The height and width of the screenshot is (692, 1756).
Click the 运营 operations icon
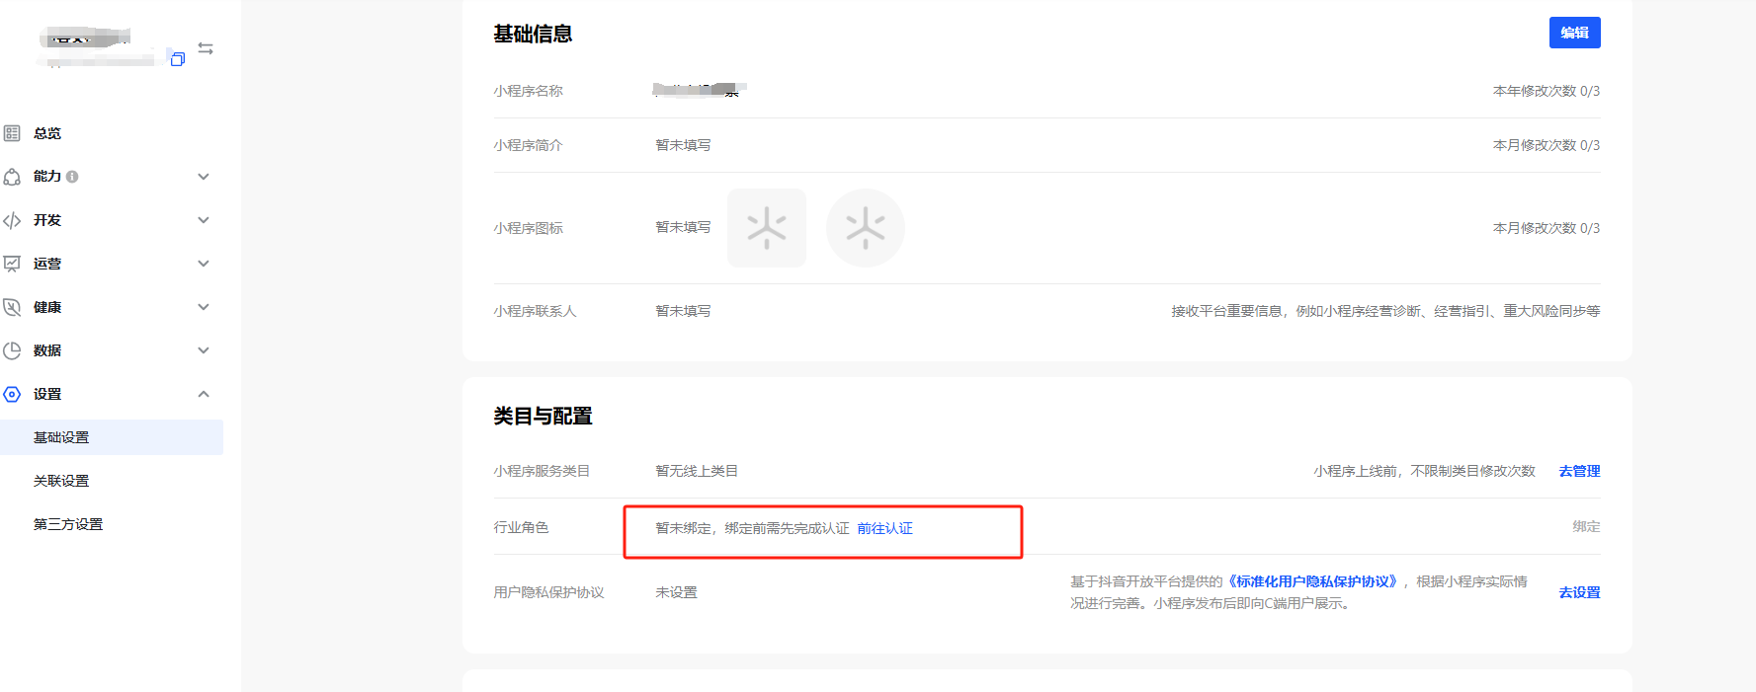point(12,264)
